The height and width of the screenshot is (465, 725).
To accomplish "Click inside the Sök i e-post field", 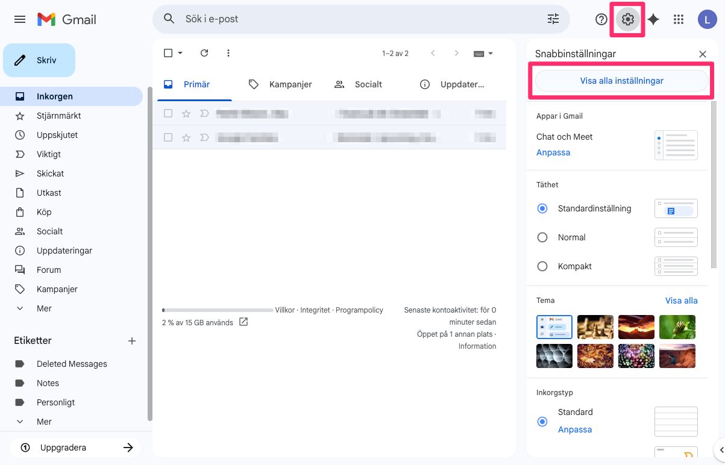I will 362,19.
